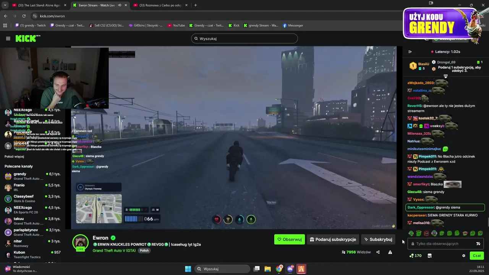The width and height of the screenshot is (489, 275).
Task: Open (1) grendy - Twitch bookmark
Action: (30, 25)
